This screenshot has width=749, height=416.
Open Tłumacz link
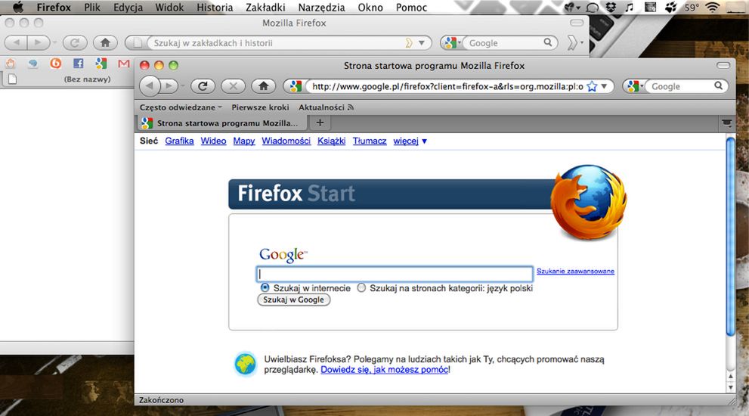click(x=370, y=141)
